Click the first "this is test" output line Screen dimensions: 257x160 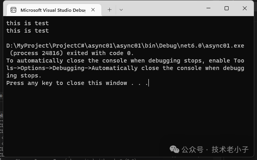coord(27,23)
